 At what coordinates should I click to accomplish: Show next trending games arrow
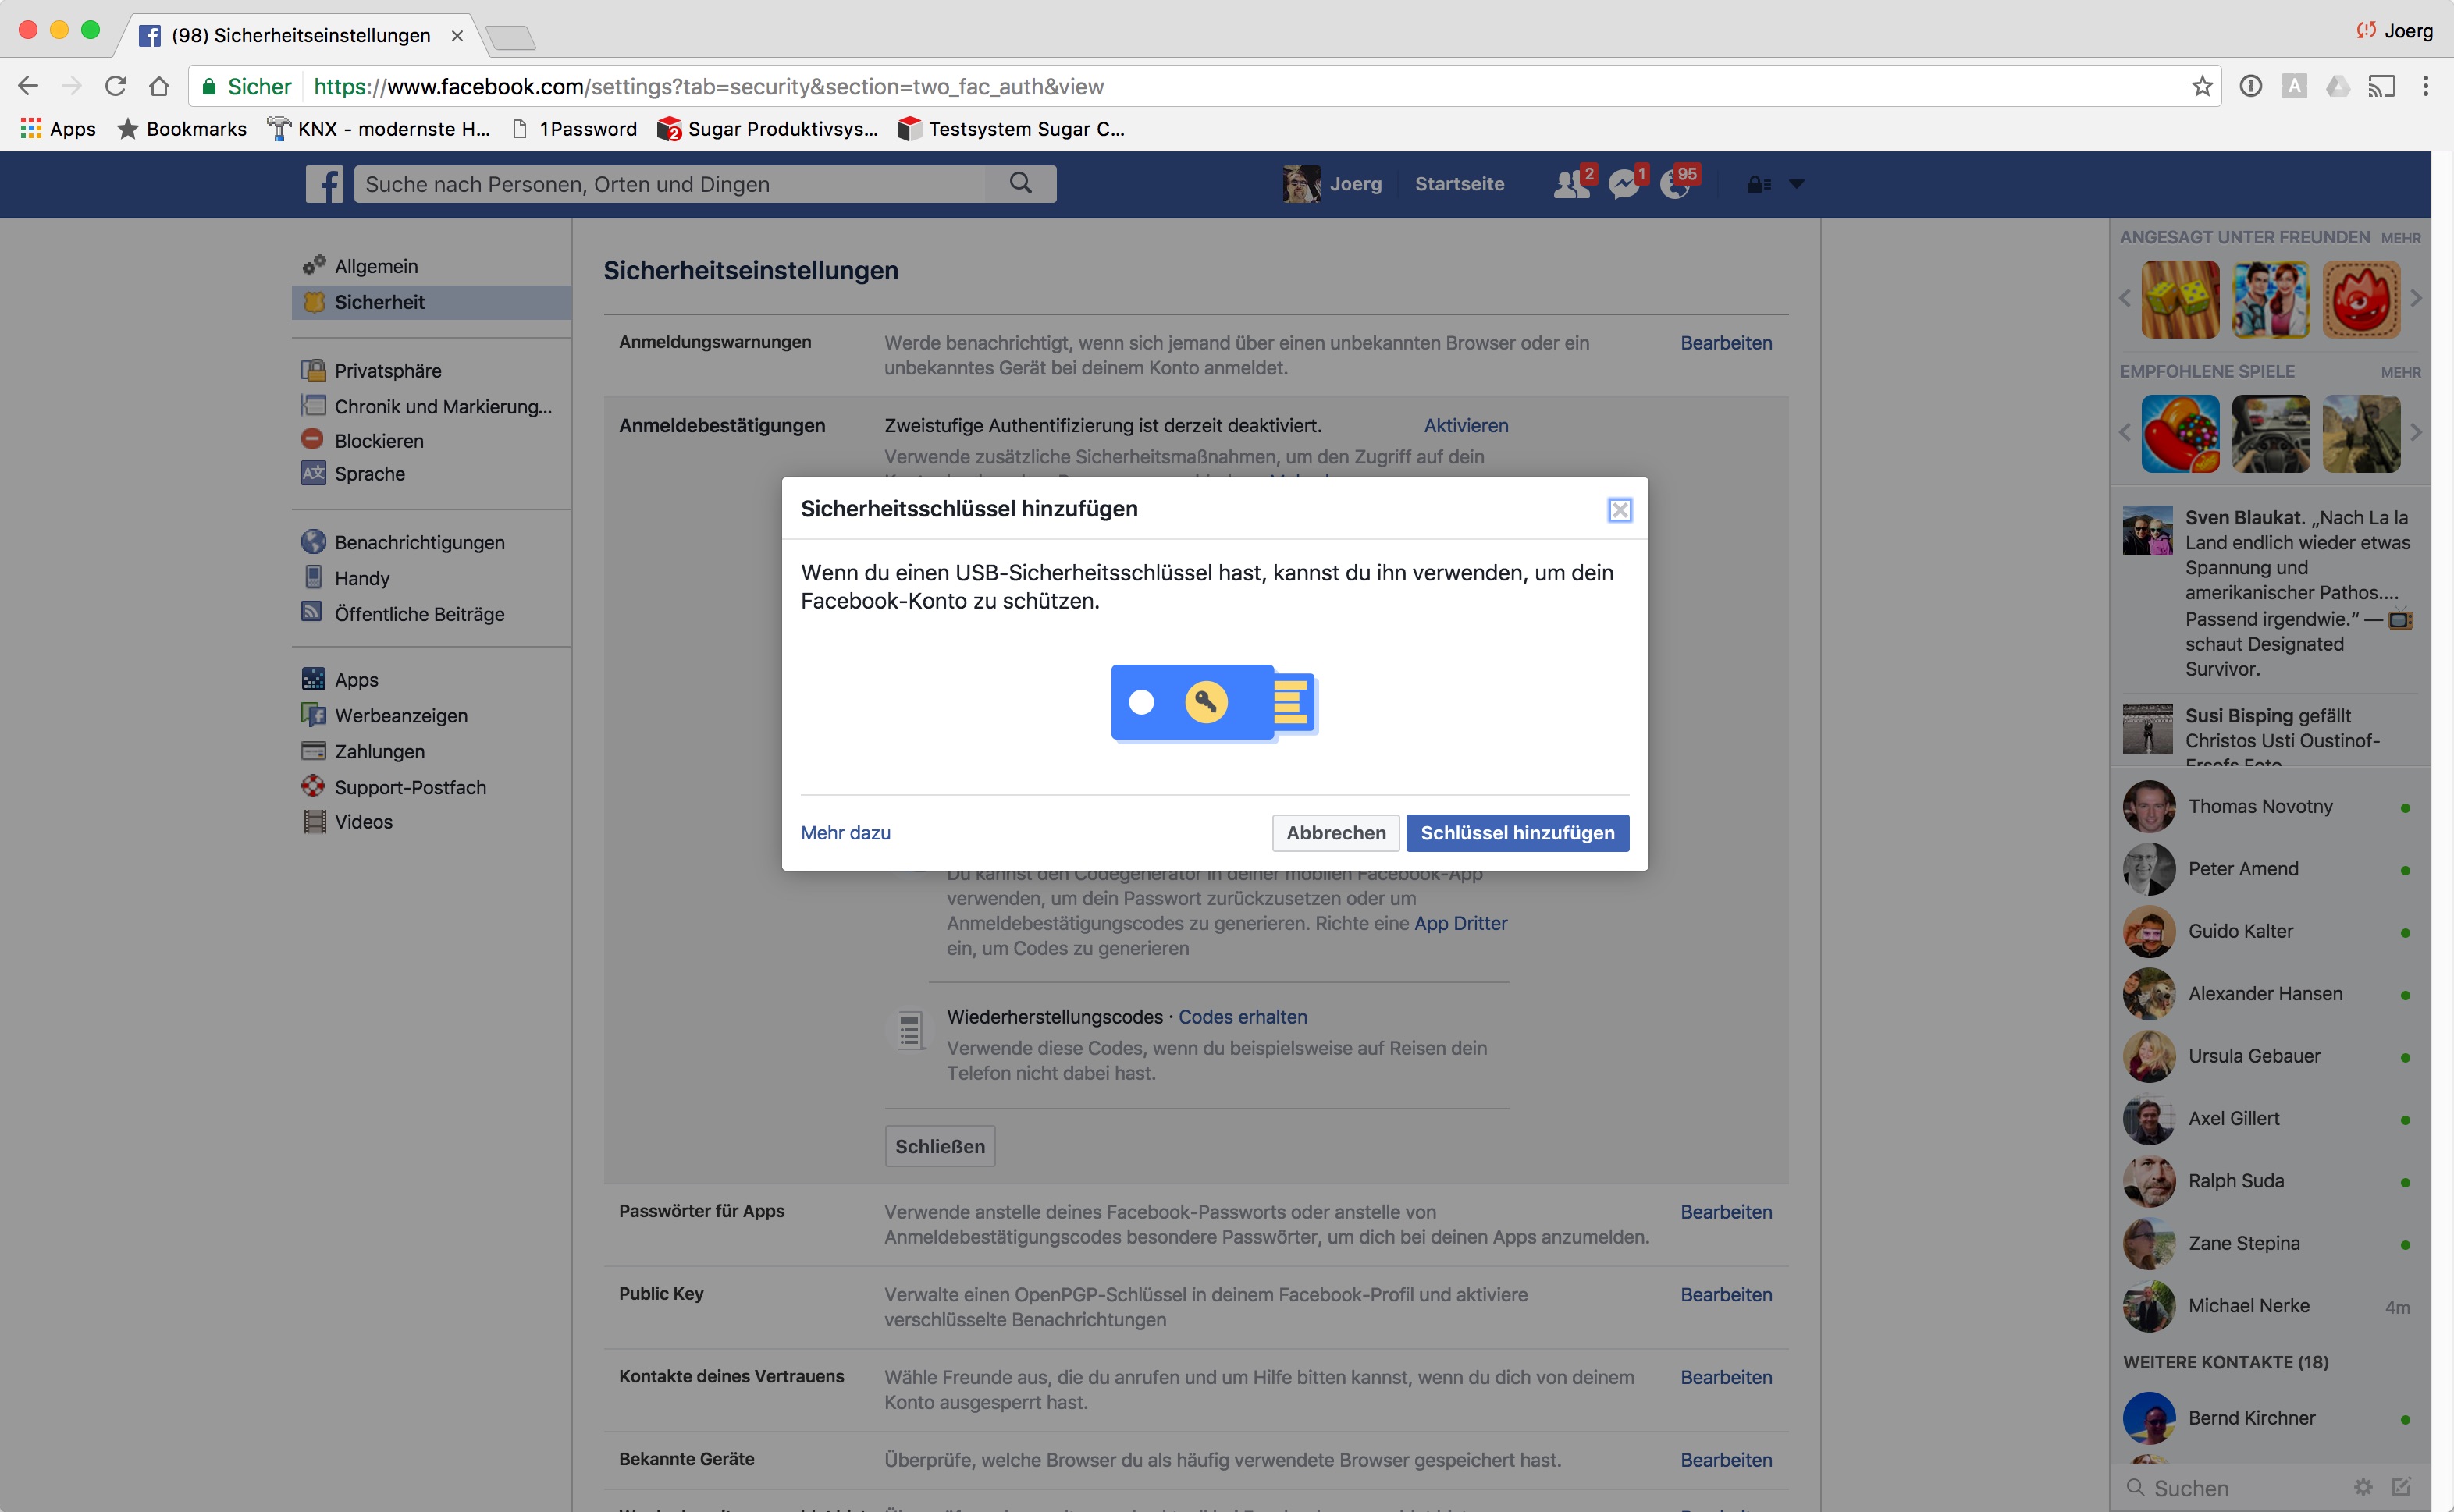point(2416,298)
